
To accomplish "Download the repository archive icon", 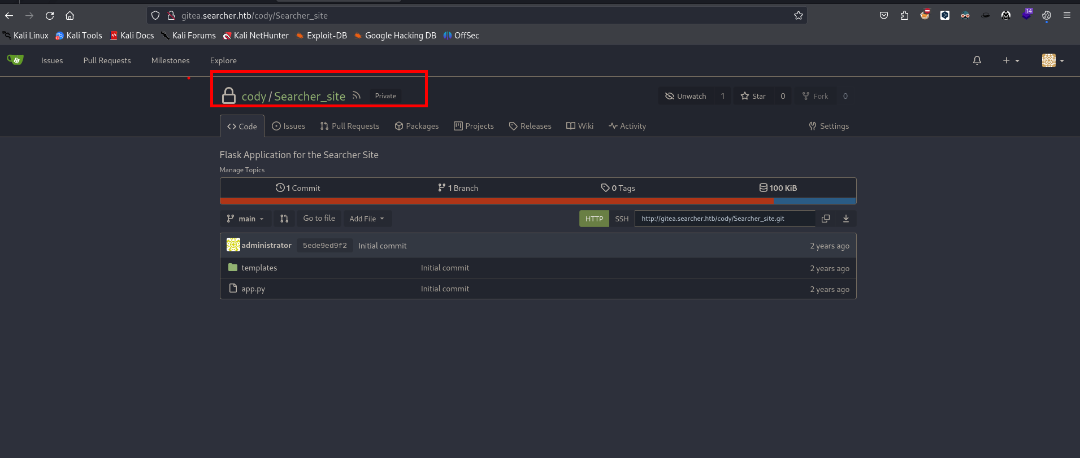I will (x=845, y=219).
